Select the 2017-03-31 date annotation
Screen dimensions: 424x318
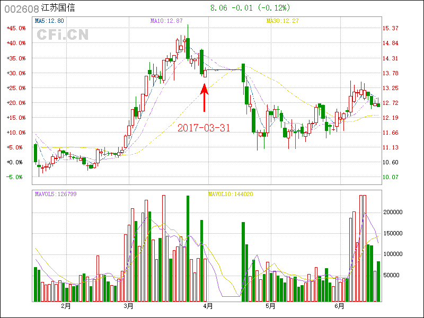[204, 128]
